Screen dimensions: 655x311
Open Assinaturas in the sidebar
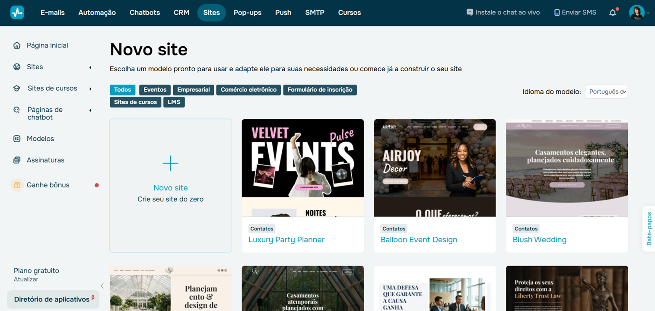45,160
